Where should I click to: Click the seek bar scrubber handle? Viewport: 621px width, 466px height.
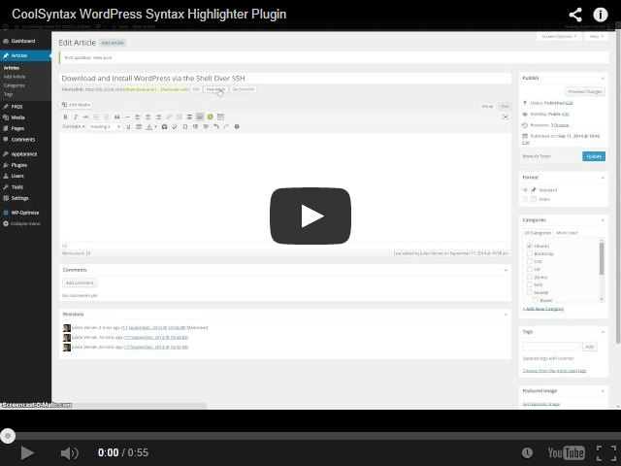pos(8,436)
